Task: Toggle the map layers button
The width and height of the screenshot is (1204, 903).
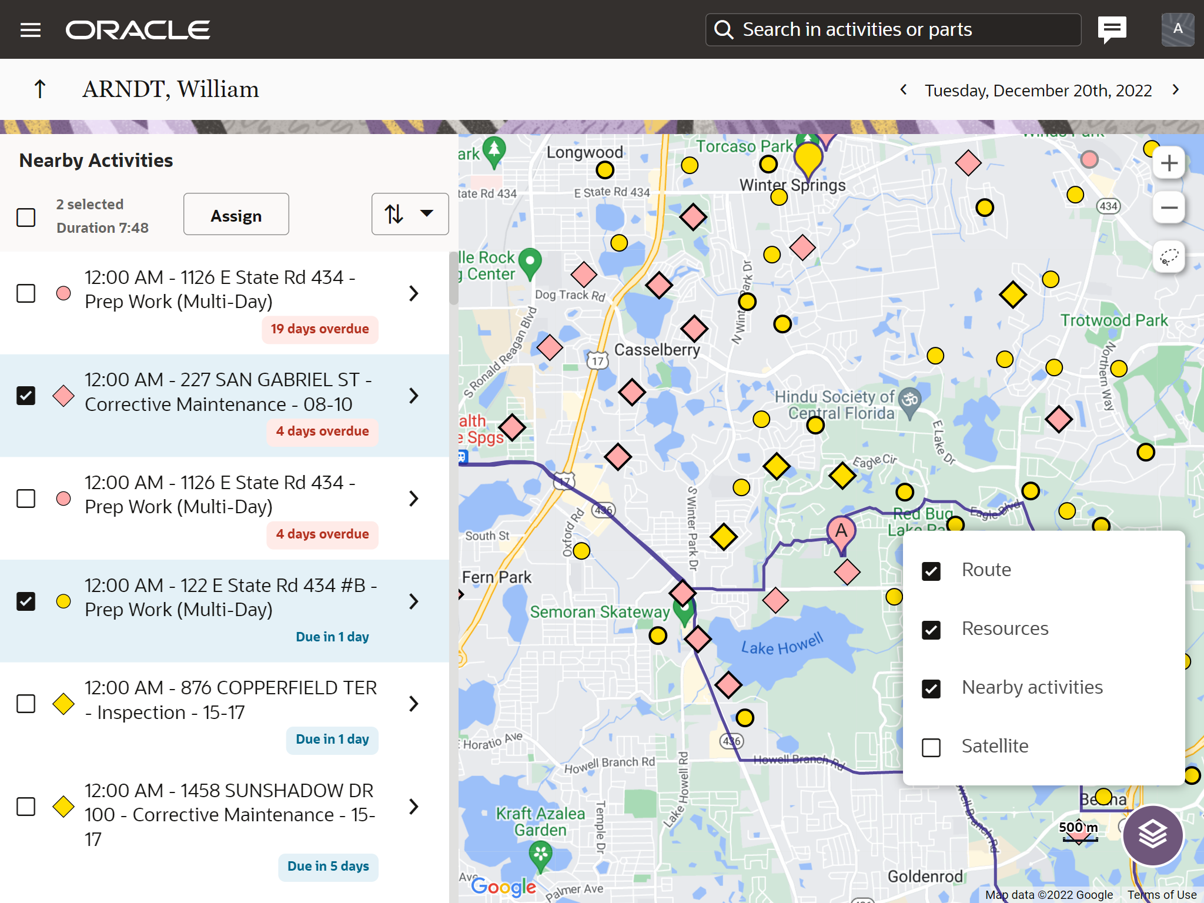Action: (x=1152, y=834)
